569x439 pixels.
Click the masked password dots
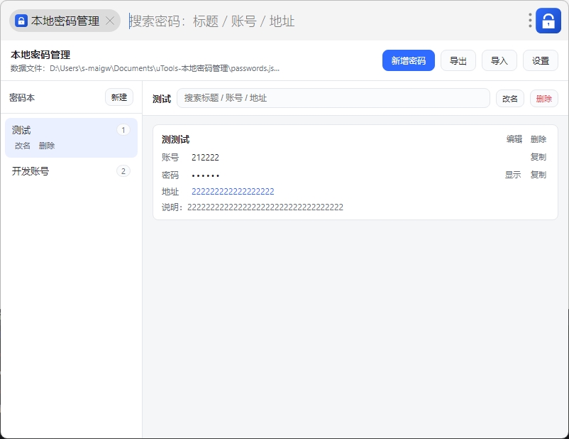[x=205, y=175]
